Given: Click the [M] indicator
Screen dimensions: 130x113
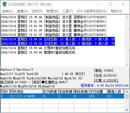Looking at the screenshot, I should pyautogui.click(x=77, y=74).
